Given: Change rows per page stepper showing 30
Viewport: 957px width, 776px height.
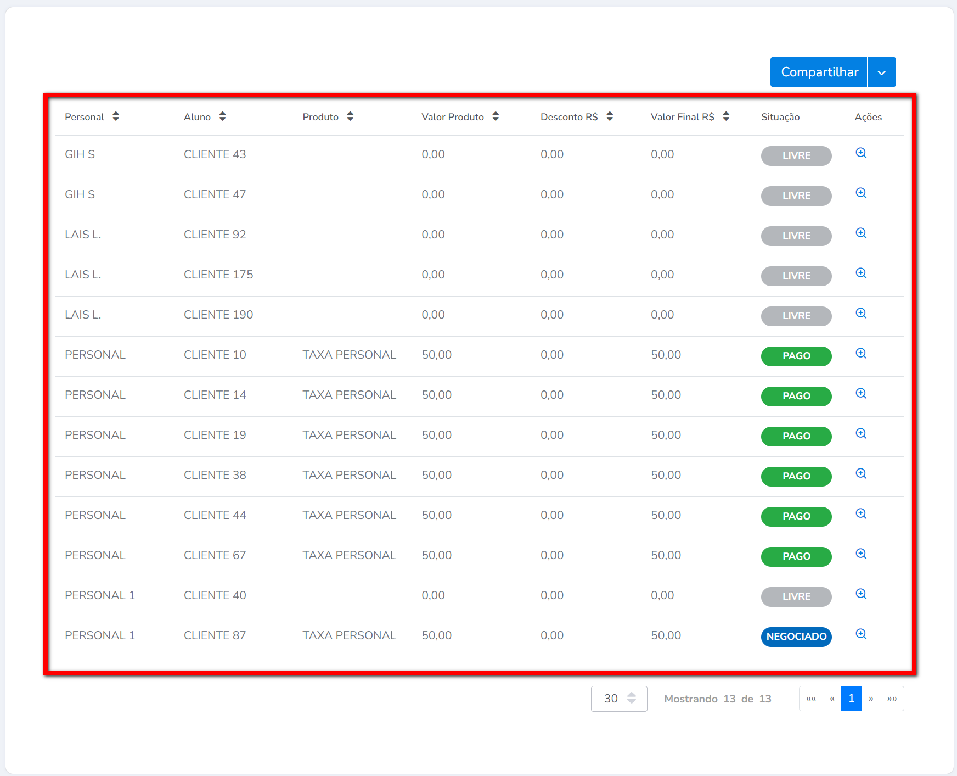Looking at the screenshot, I should (x=631, y=699).
